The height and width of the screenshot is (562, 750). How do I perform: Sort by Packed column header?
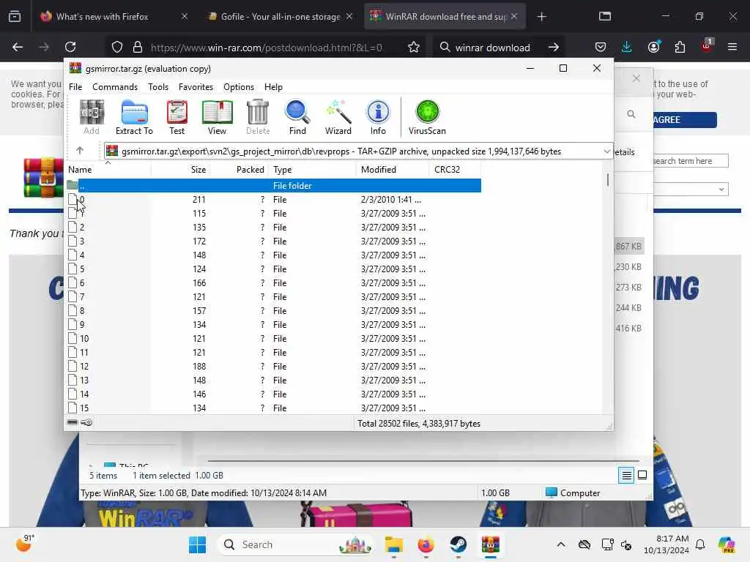coord(240,170)
